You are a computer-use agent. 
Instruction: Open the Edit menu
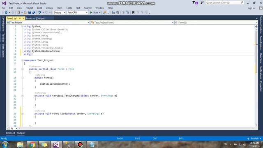pos(11,8)
